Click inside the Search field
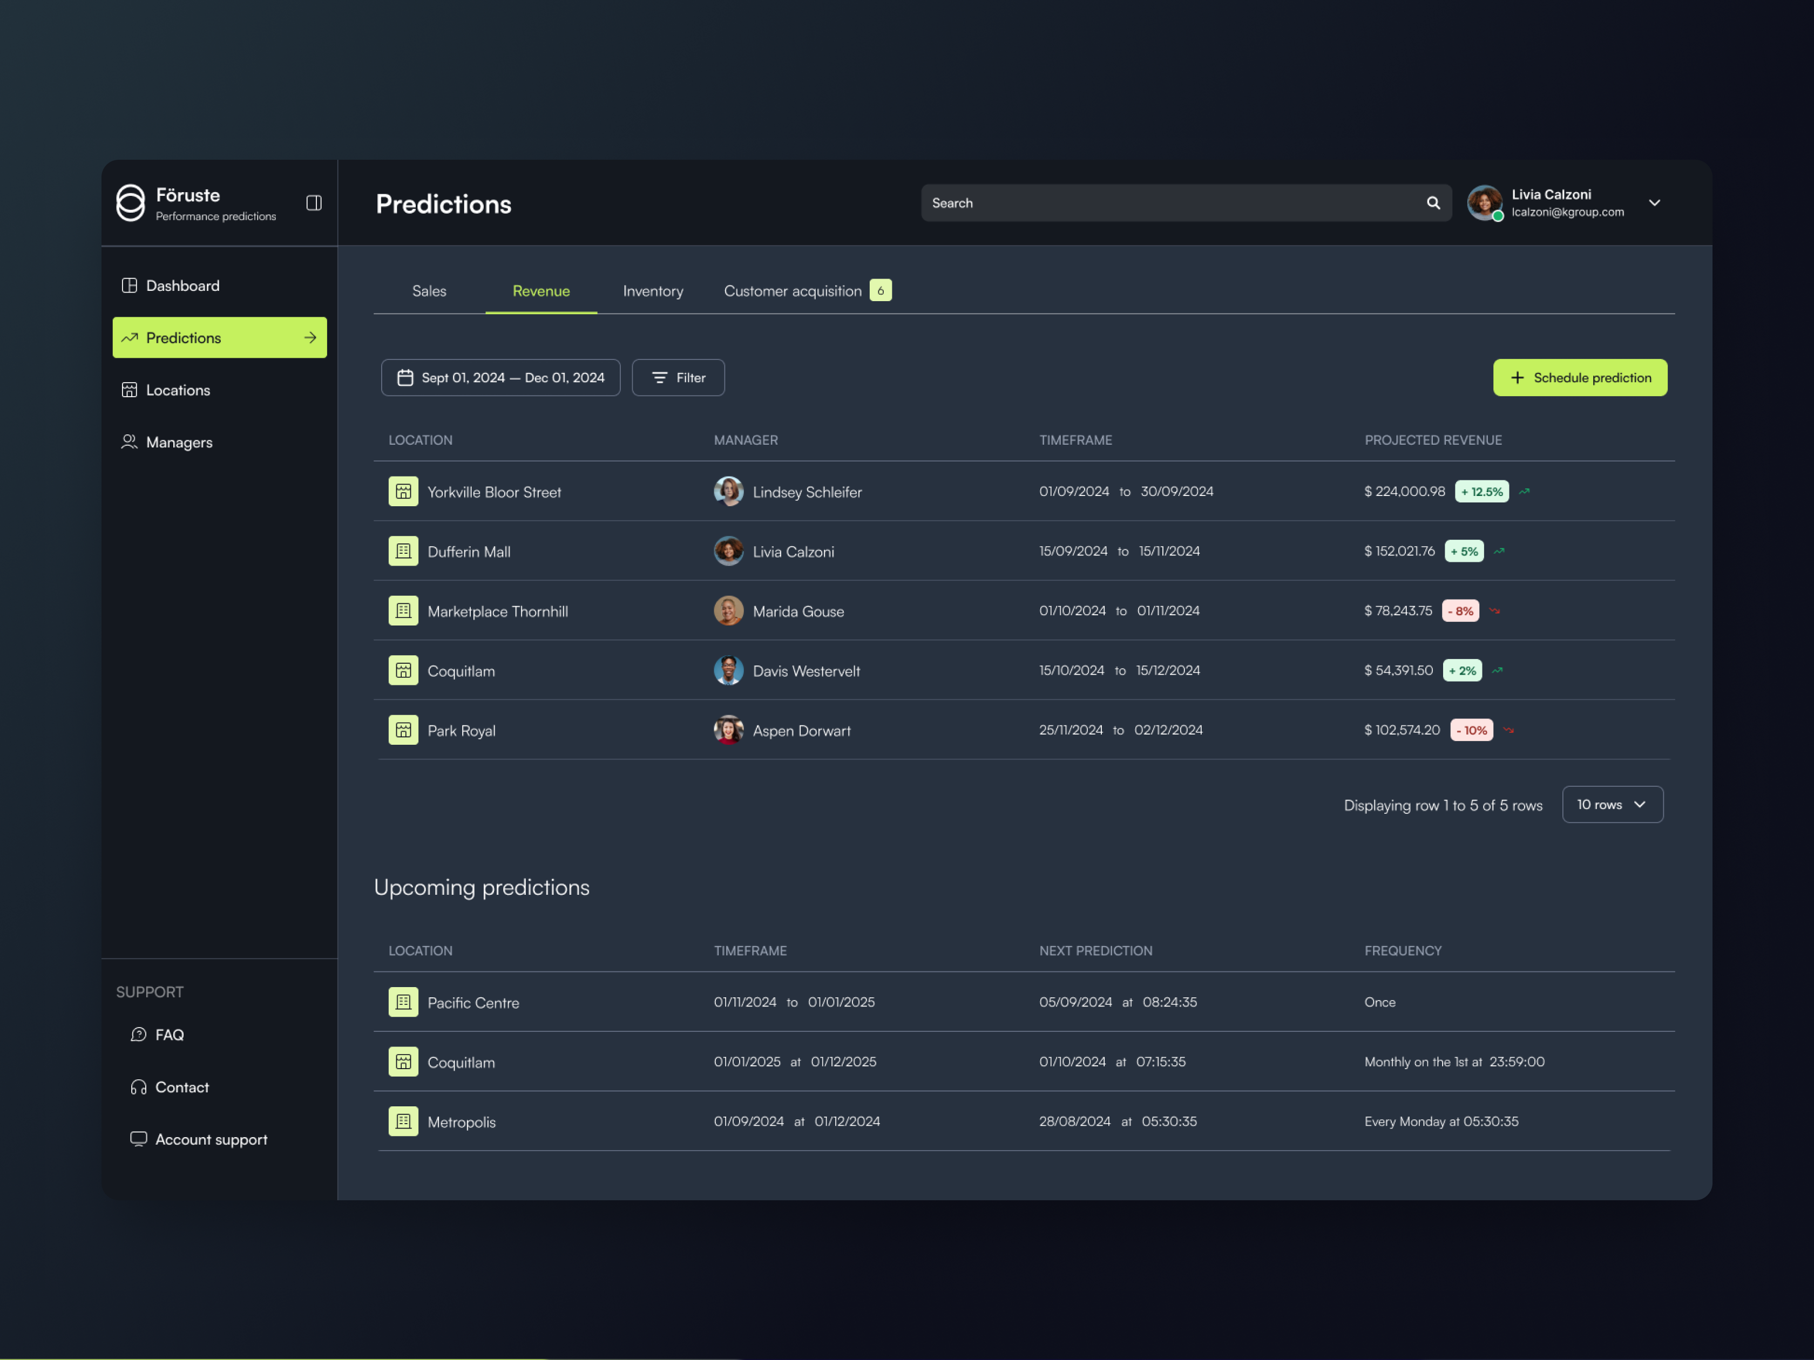Image resolution: width=1814 pixels, height=1360 pixels. [1148, 202]
